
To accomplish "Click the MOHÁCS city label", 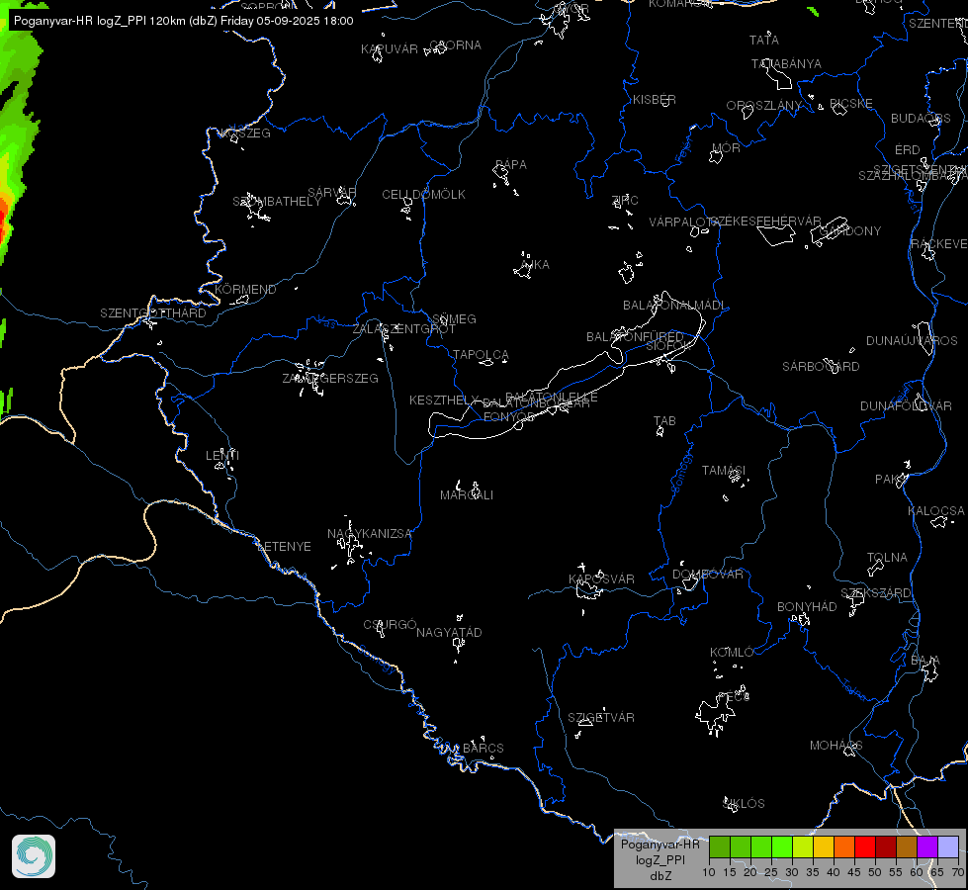I will 836,746.
